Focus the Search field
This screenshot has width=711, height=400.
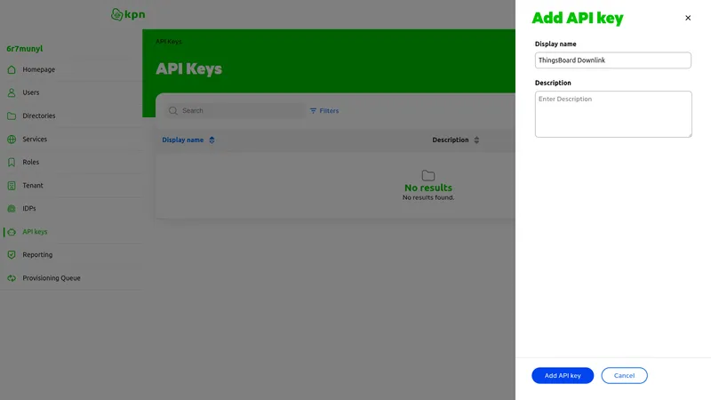pos(235,110)
